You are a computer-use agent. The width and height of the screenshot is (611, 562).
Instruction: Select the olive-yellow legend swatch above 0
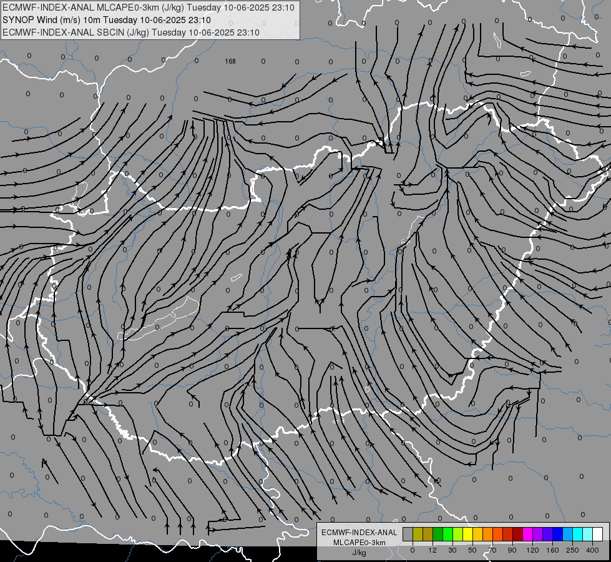(x=418, y=534)
